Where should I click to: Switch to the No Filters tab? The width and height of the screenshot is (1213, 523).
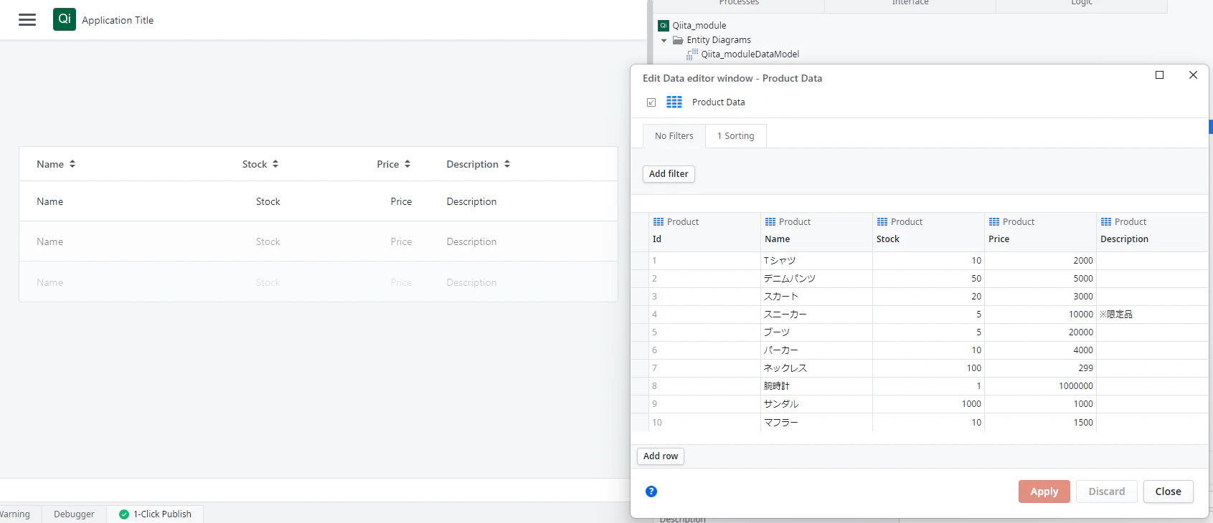point(674,136)
